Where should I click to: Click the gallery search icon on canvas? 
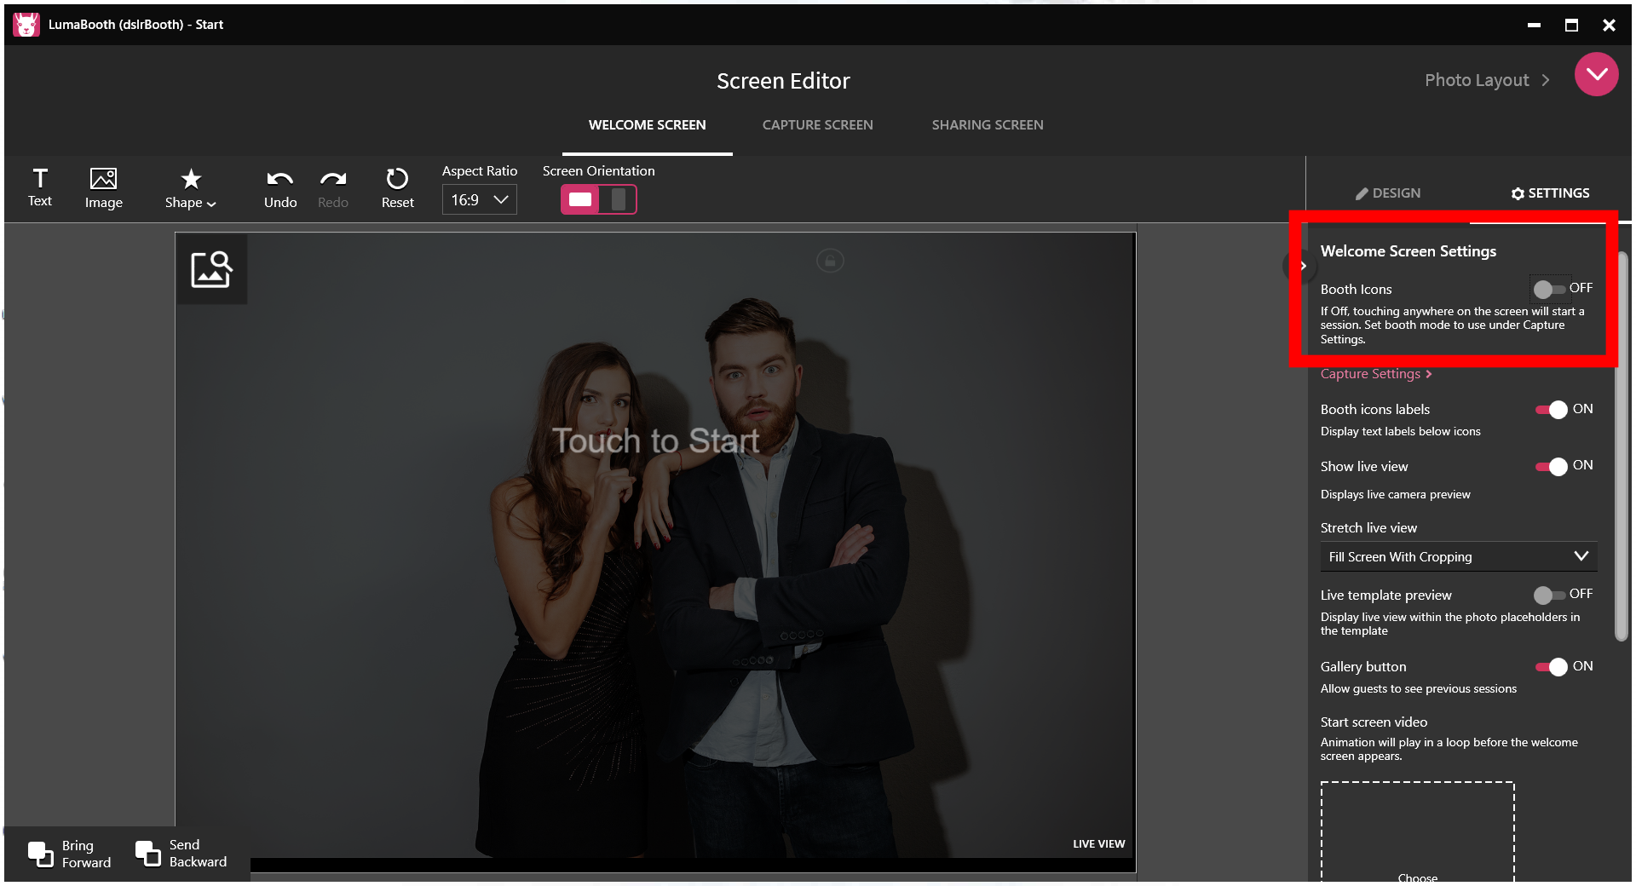[211, 269]
